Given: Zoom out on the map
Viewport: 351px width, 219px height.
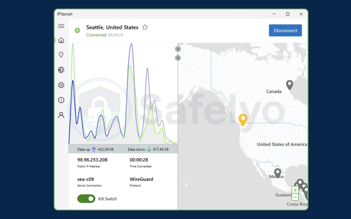Looking at the screenshot, I should [295, 198].
